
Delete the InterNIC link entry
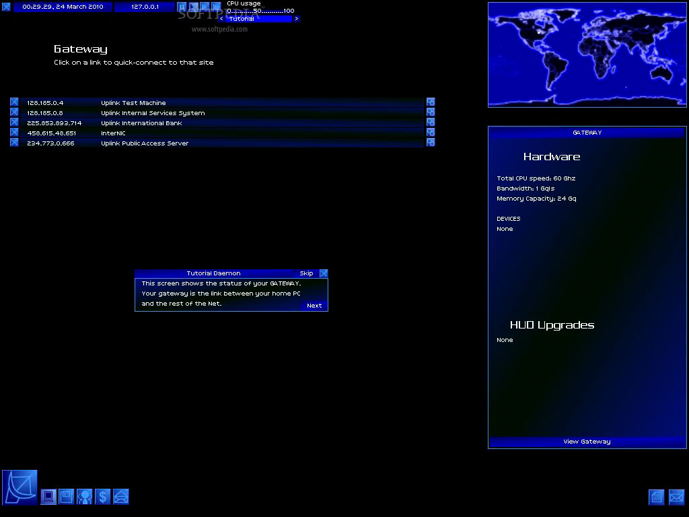[x=14, y=133]
